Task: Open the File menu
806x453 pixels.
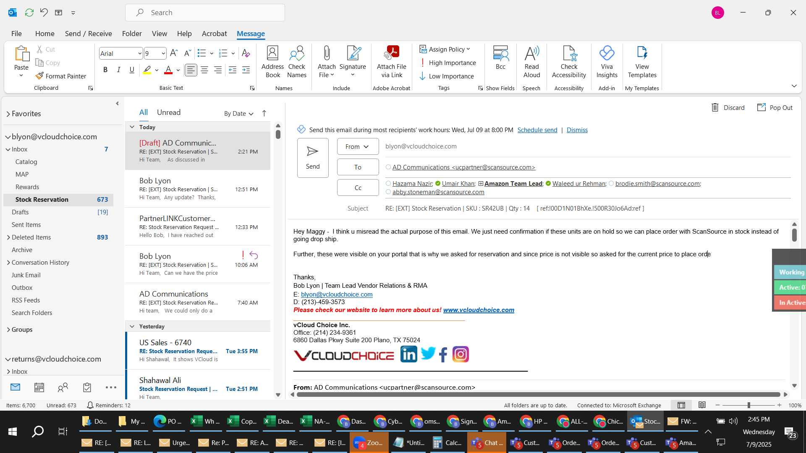Action: coord(16,34)
